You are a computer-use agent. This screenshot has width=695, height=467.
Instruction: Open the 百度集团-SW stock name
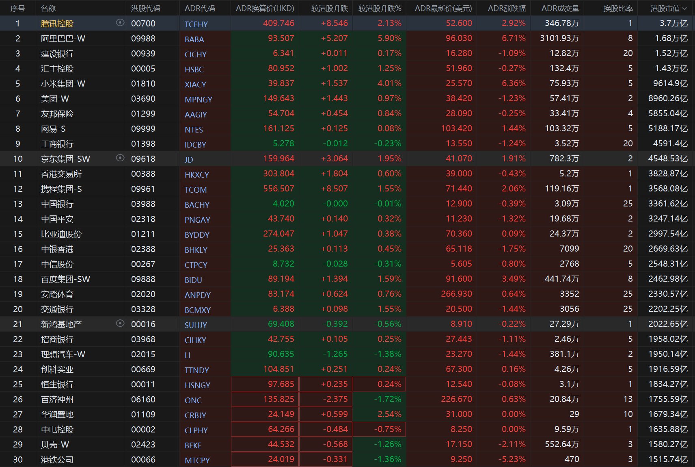[65, 279]
